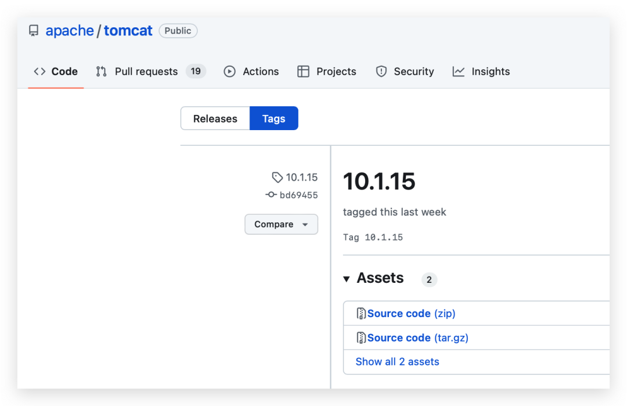This screenshot has width=627, height=406.
Task: Click the Projects table icon
Action: (x=303, y=71)
